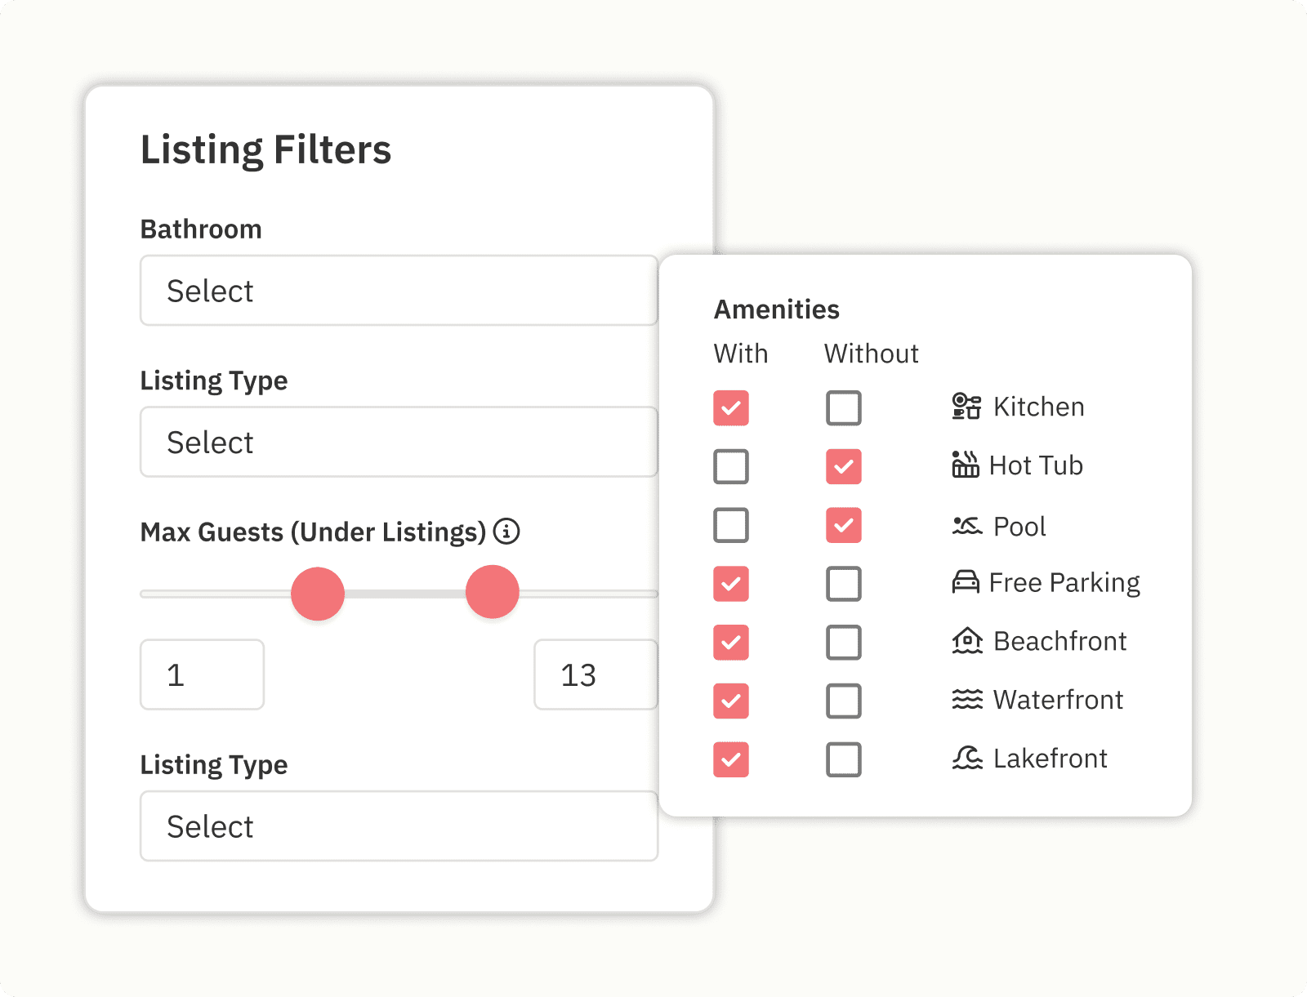This screenshot has height=997, width=1307.
Task: Click the Lakefront wave icon
Action: click(966, 759)
